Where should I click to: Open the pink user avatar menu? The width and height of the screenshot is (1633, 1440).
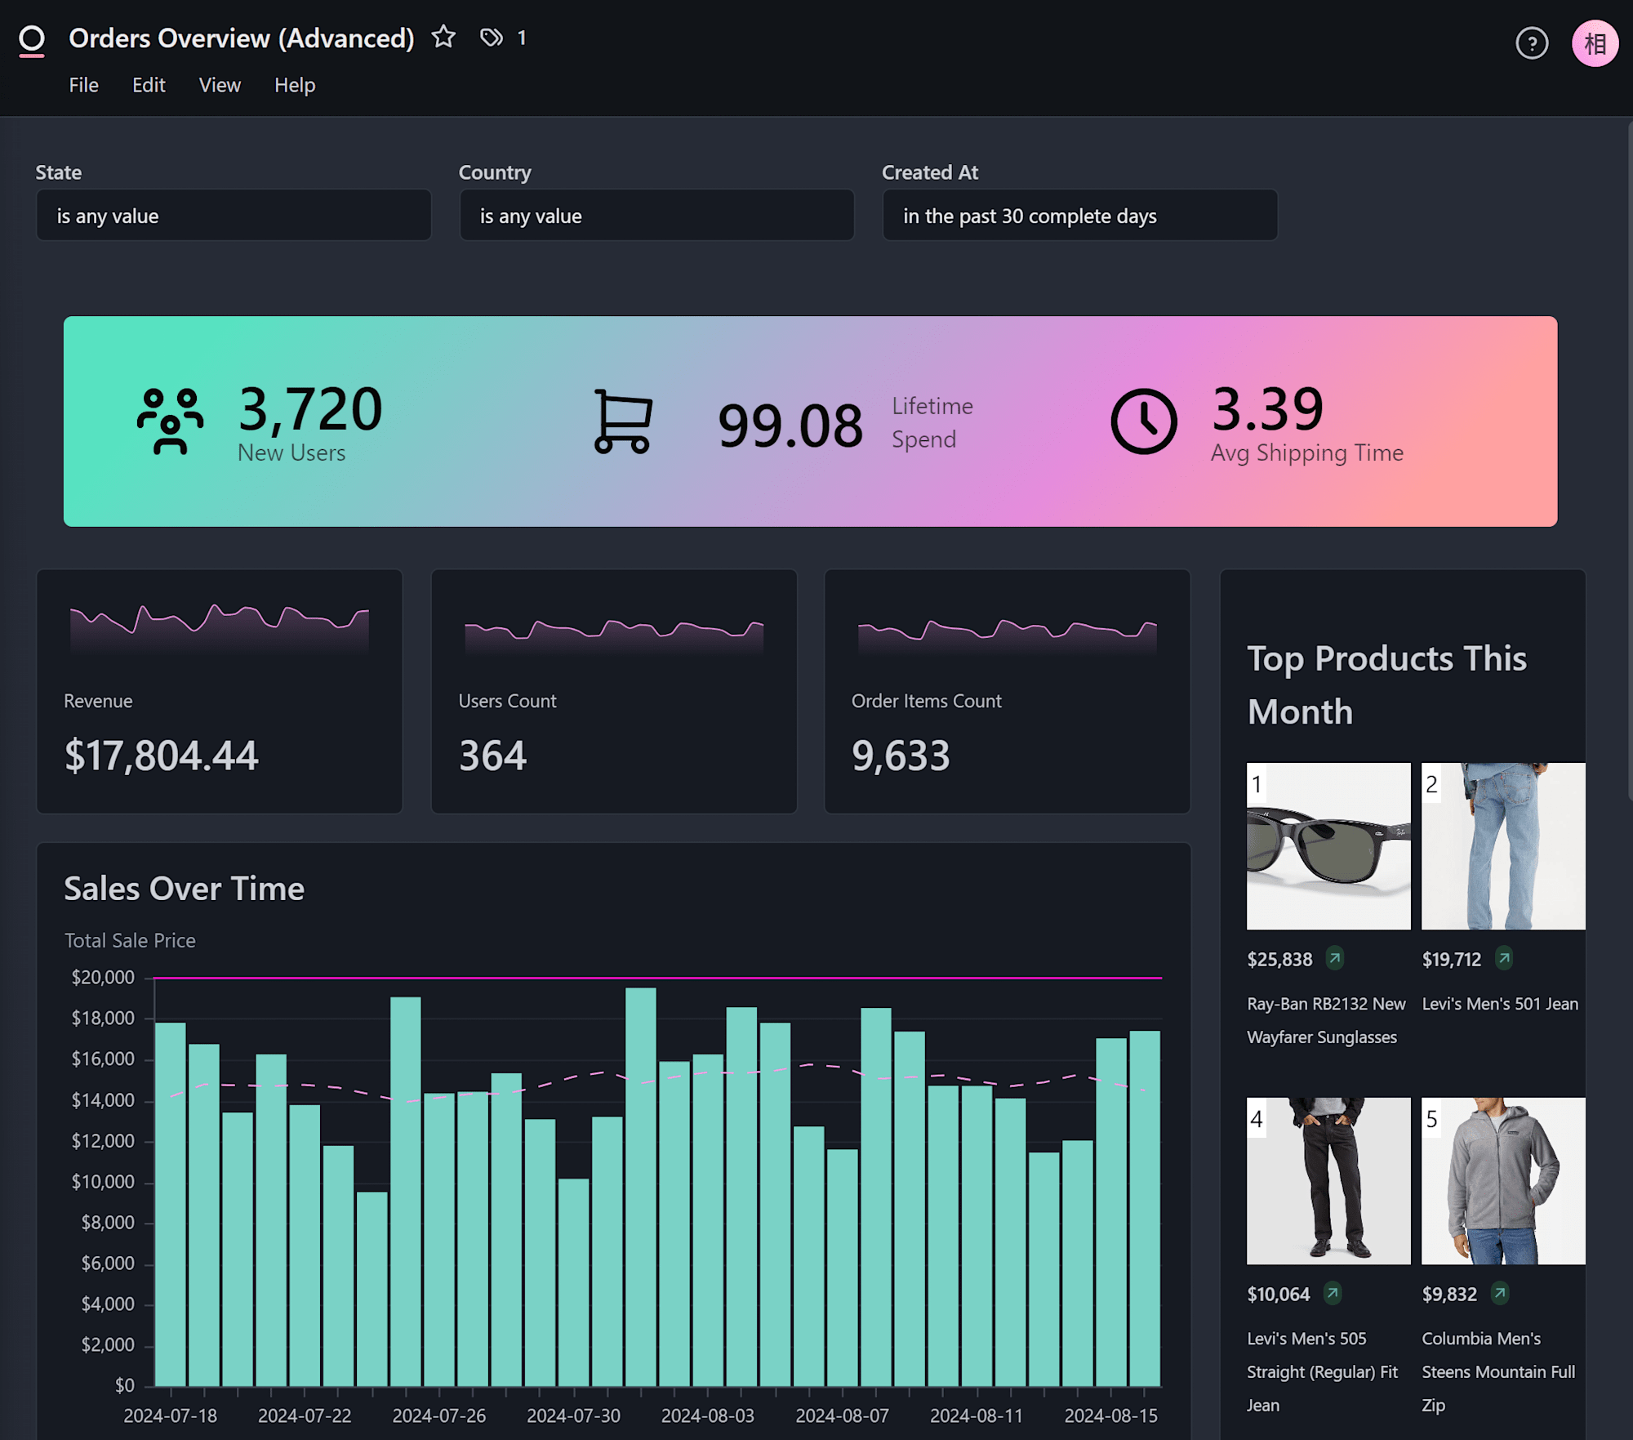tap(1595, 43)
